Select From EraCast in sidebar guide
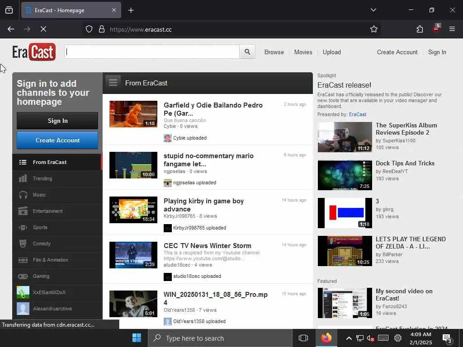 coord(57,162)
